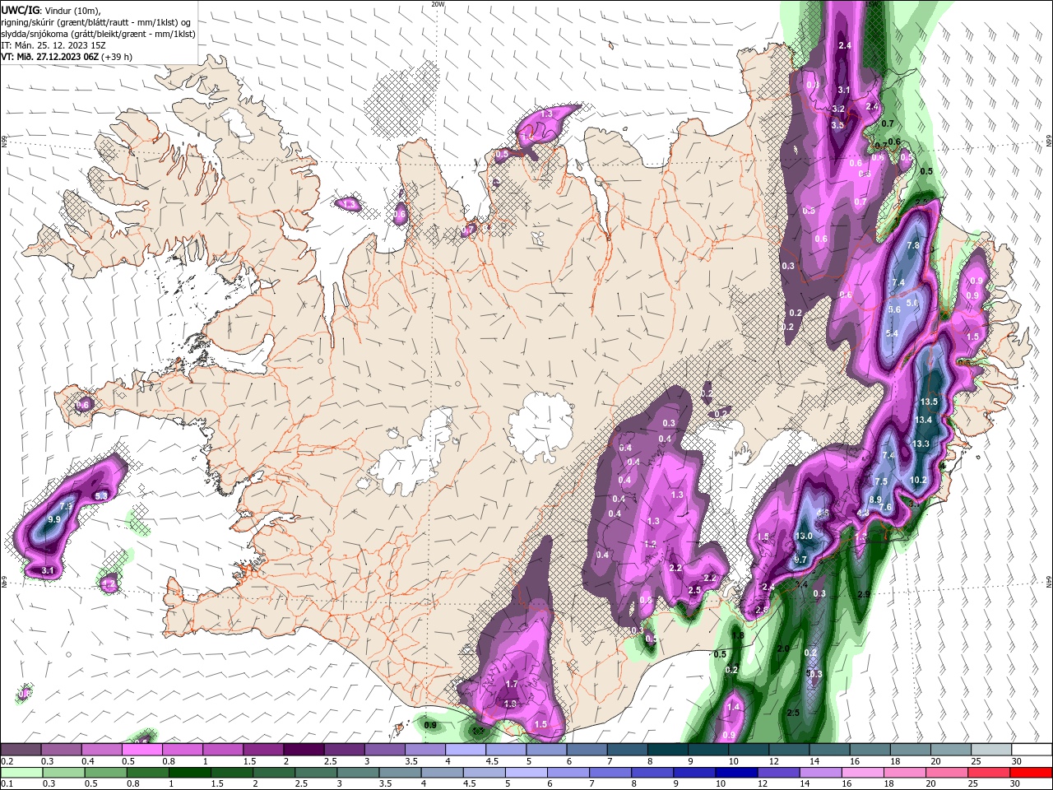Select the 'rigning/skúrir (grænt/blátt/rautt - mm/1klst) og' line
This screenshot has width=1053, height=790.
point(96,22)
